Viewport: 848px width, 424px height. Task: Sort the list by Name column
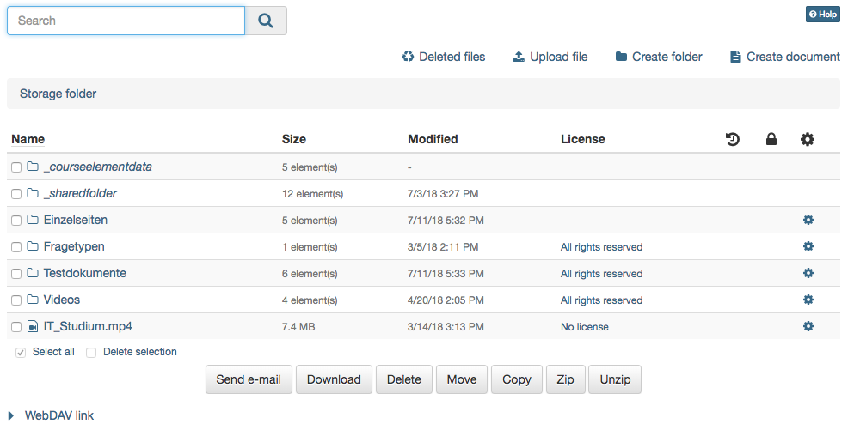pyautogui.click(x=28, y=139)
